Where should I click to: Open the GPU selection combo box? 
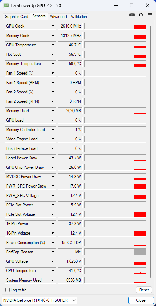click(40, 300)
